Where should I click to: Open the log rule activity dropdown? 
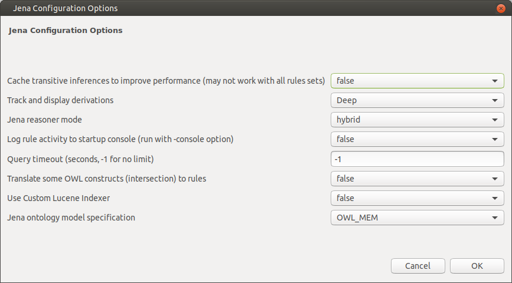coord(418,139)
